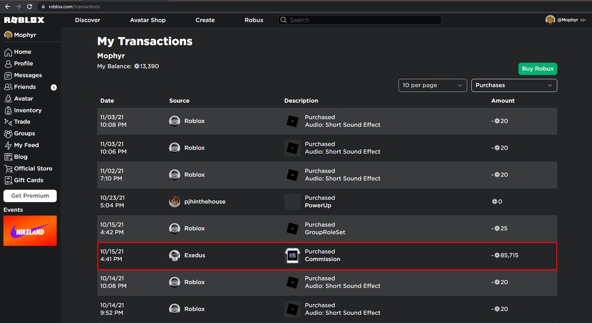Click Commission item shirt thumbnail
The width and height of the screenshot is (592, 323).
(x=293, y=255)
